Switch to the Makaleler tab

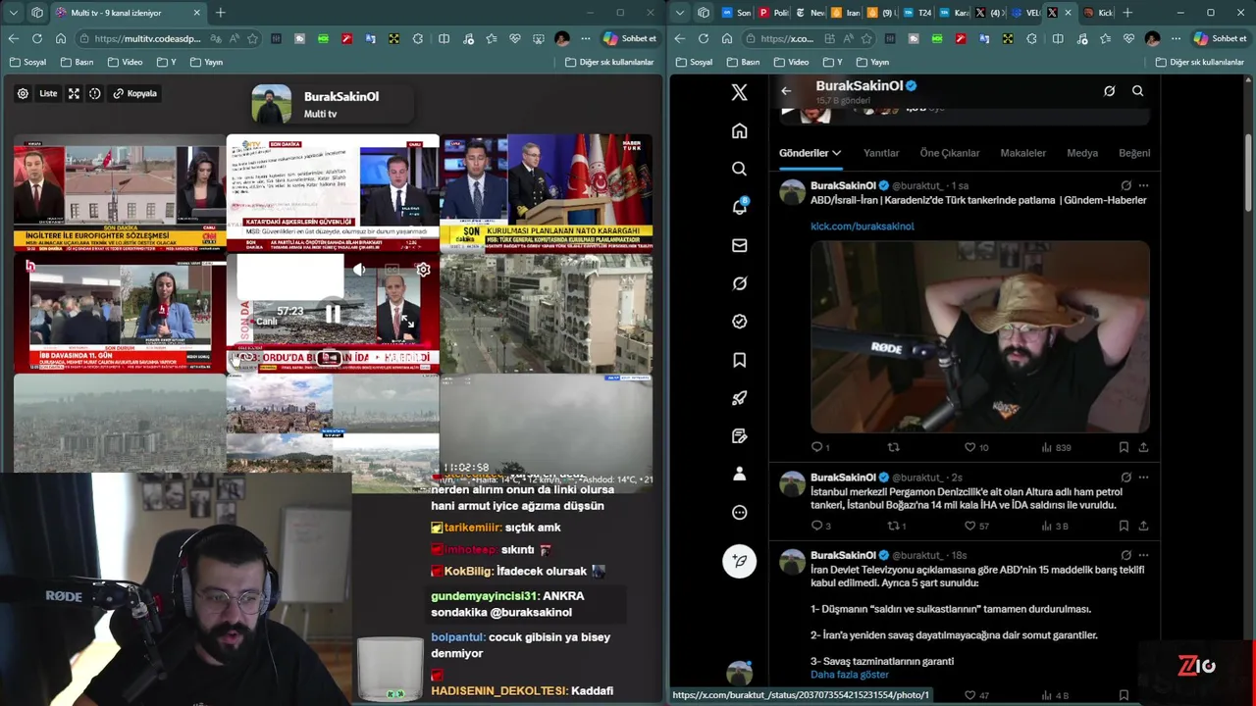click(x=1023, y=153)
